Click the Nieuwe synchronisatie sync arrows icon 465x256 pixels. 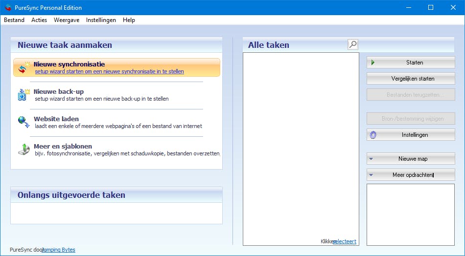click(x=23, y=67)
